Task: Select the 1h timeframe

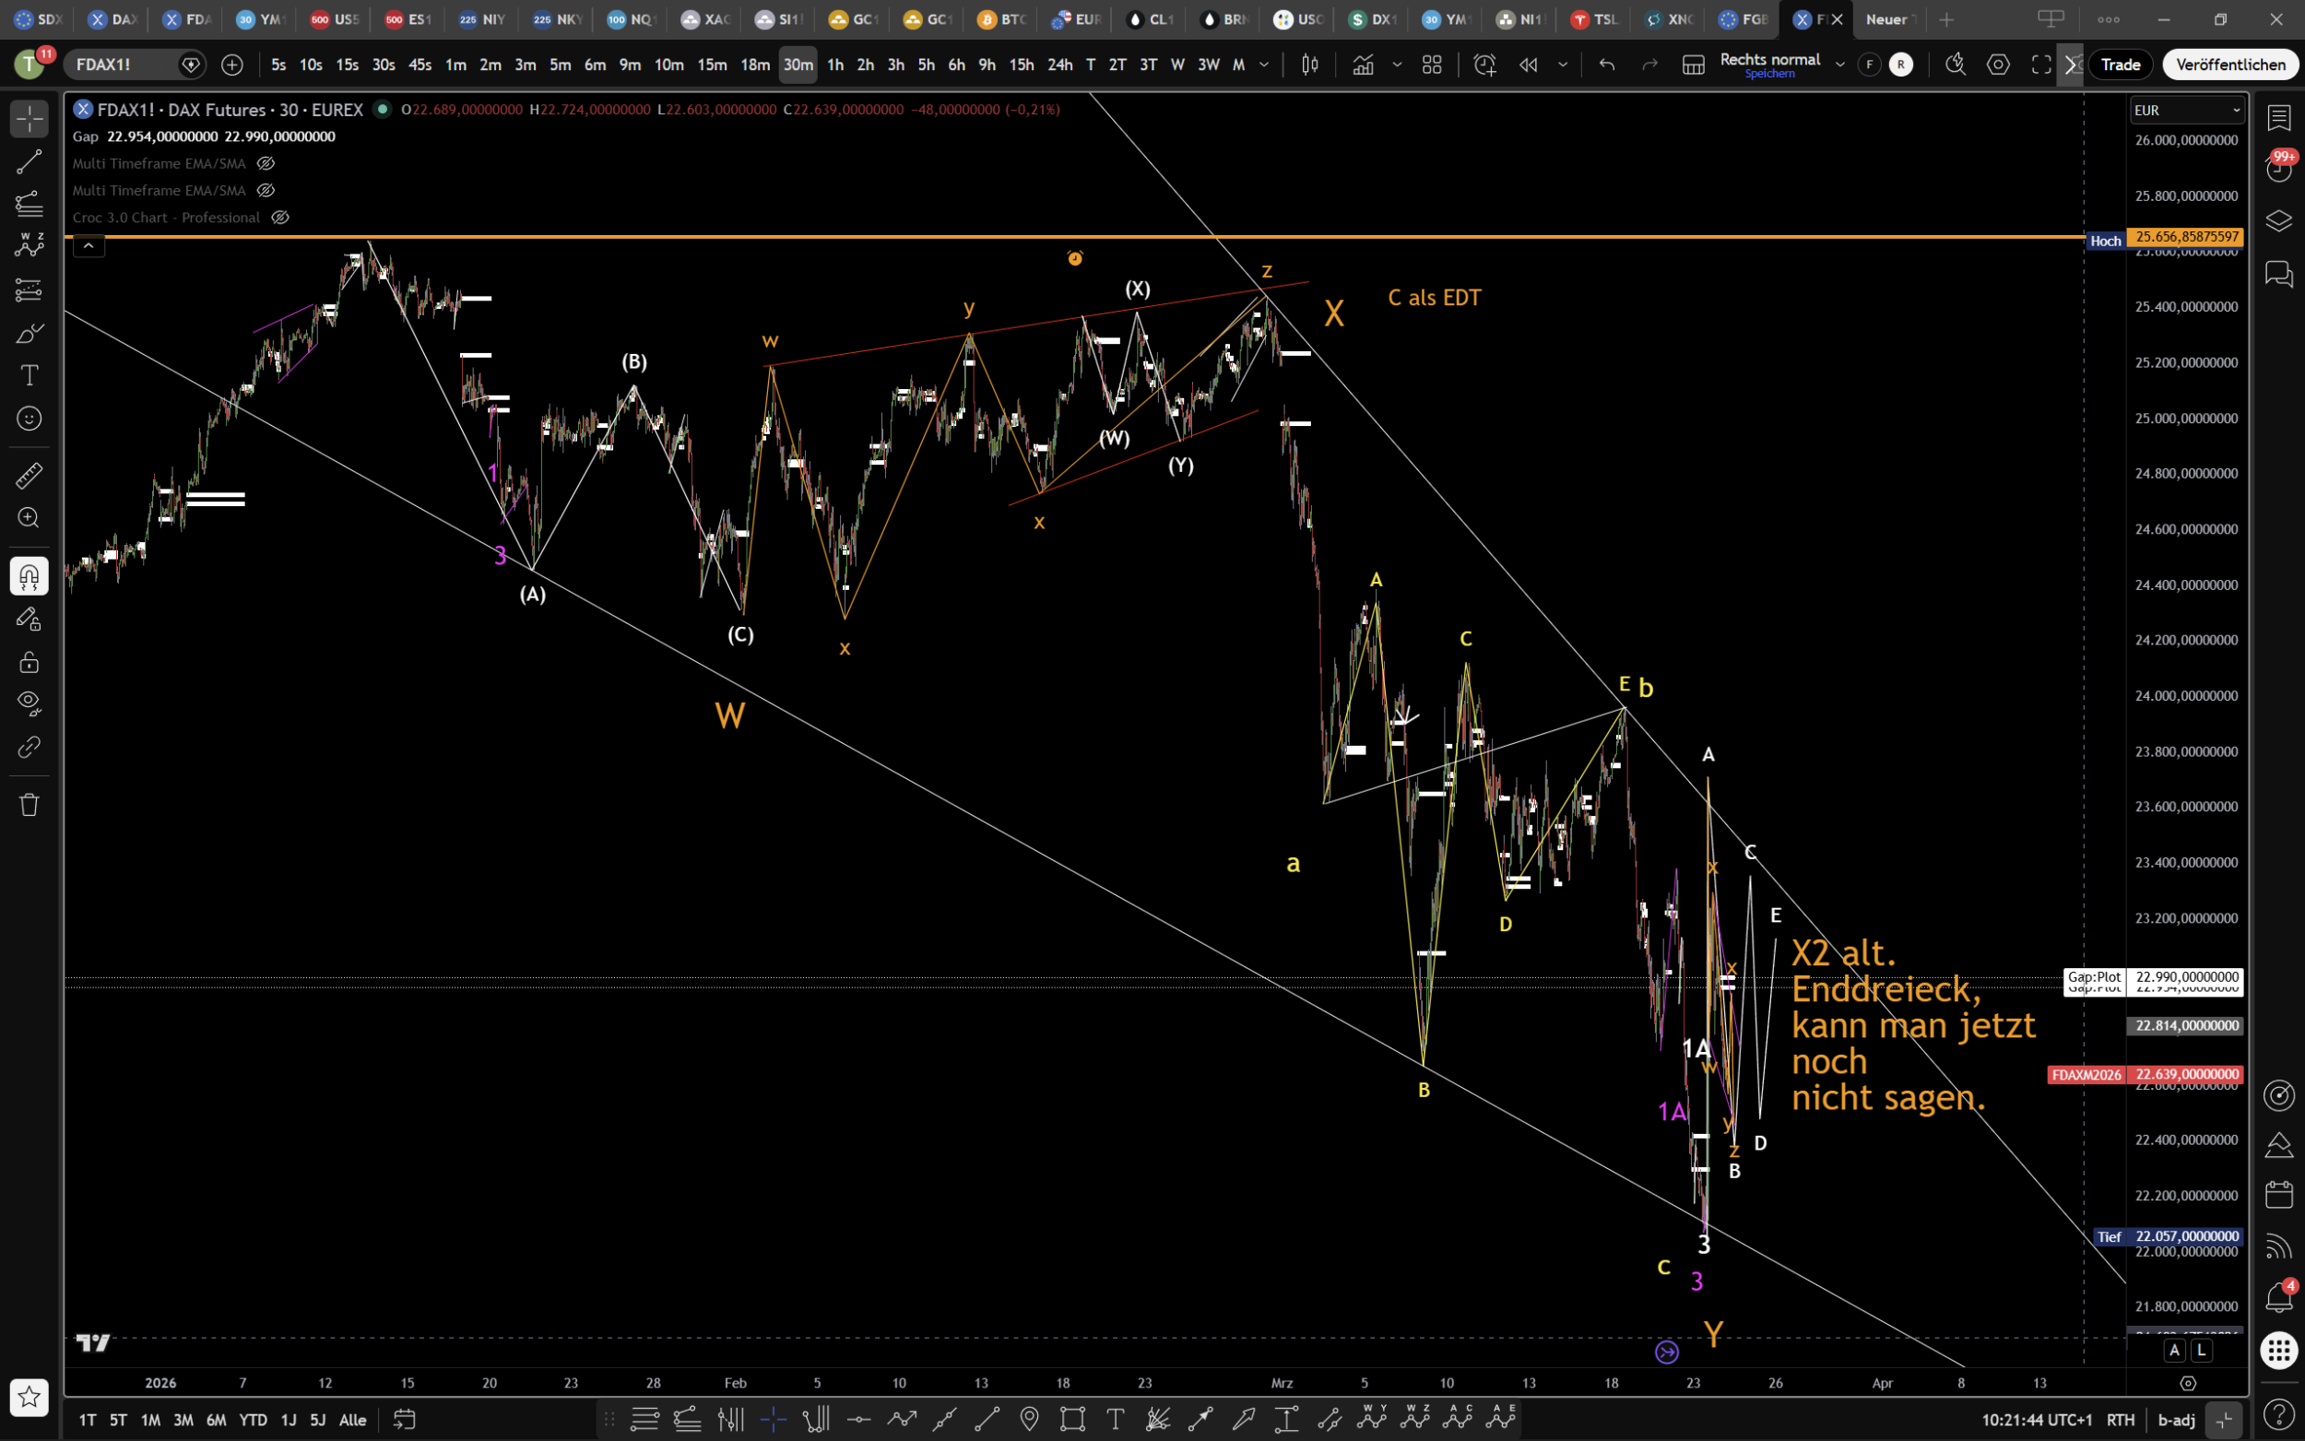Action: [834, 65]
